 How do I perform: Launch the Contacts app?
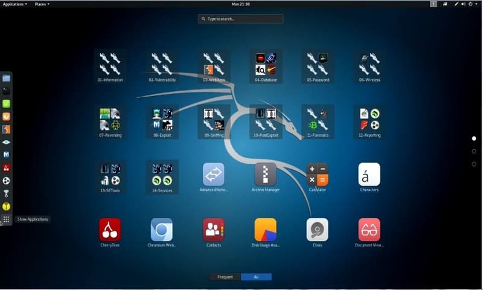click(x=214, y=233)
